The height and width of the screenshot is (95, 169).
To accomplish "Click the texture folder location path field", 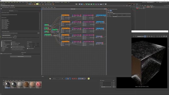I will tap(20, 33).
